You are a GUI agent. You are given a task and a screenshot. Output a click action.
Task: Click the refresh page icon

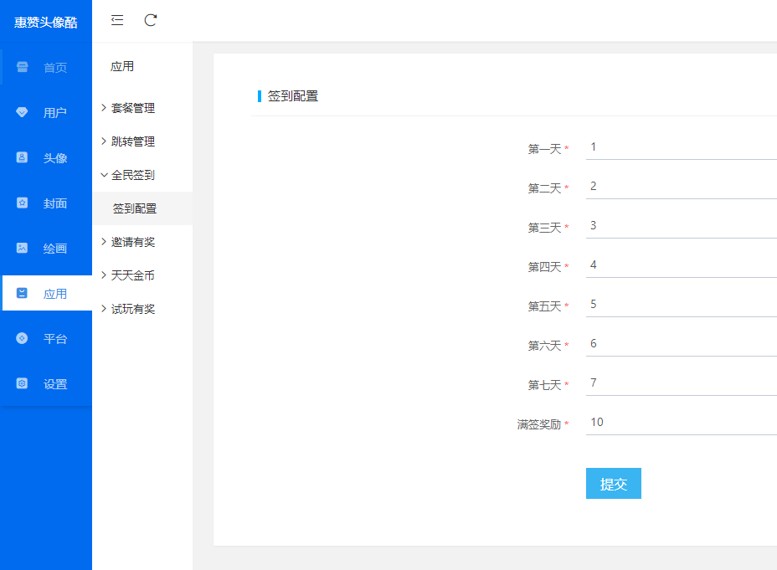pos(151,20)
